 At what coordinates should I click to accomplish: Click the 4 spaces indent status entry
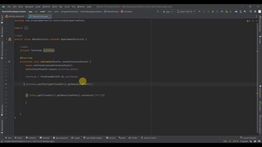pos(244,141)
